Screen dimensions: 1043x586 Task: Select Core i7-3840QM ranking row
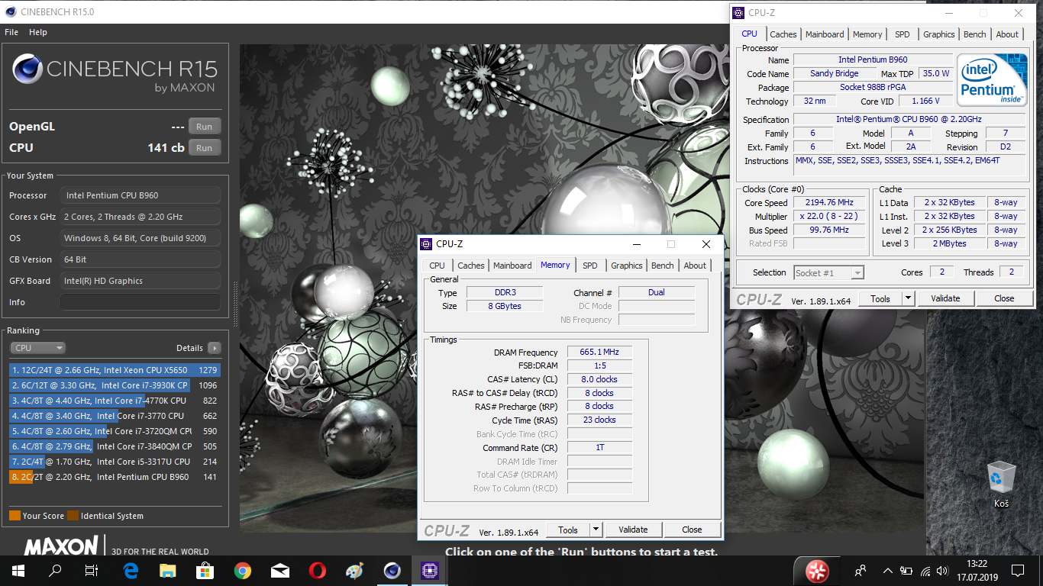click(x=115, y=446)
